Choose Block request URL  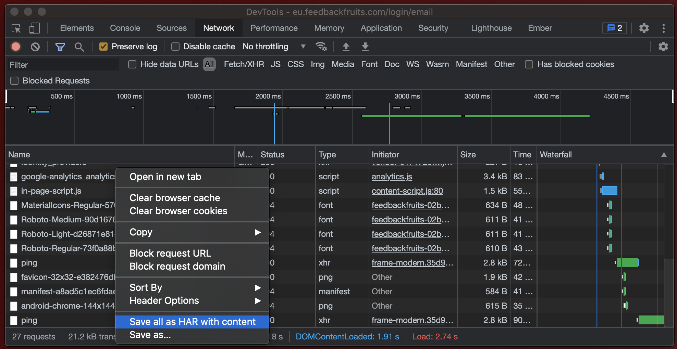(x=192, y=254)
